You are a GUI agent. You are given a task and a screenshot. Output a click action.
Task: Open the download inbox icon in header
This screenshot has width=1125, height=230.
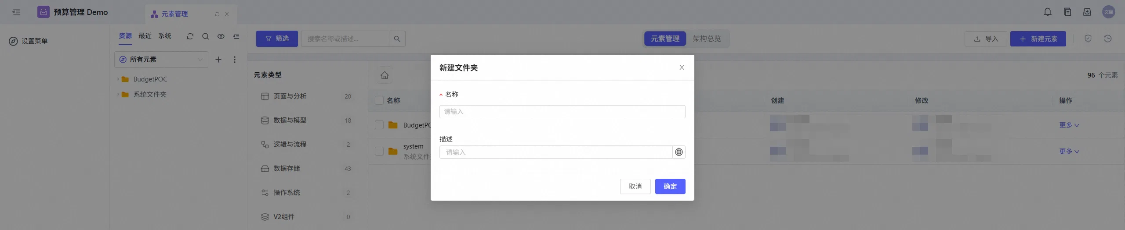[1087, 12]
